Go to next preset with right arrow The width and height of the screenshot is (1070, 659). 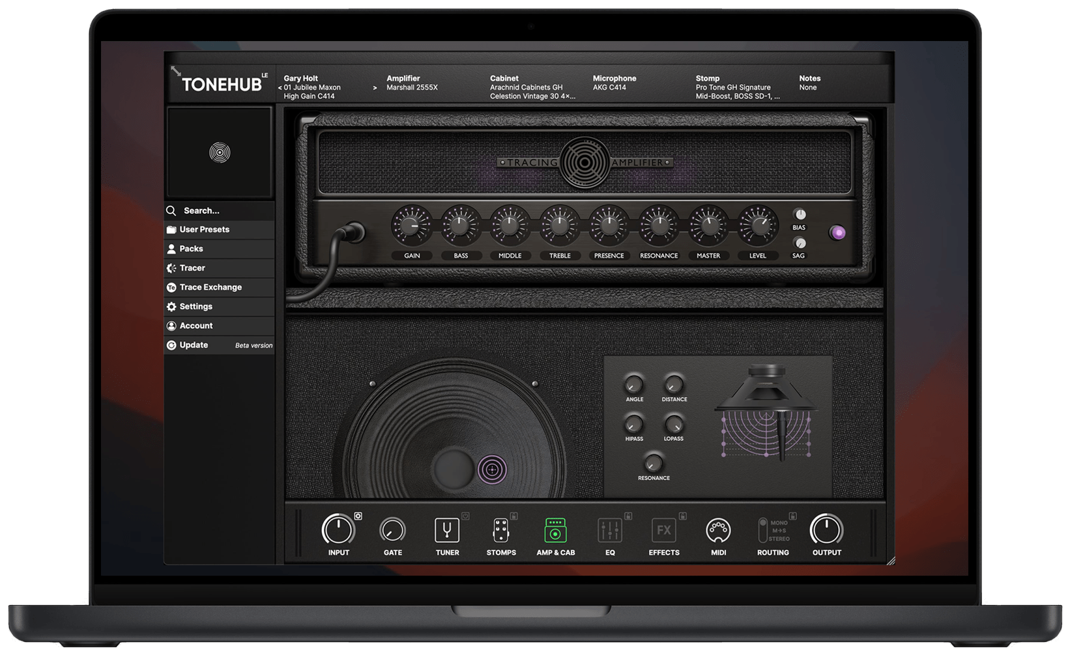click(375, 88)
